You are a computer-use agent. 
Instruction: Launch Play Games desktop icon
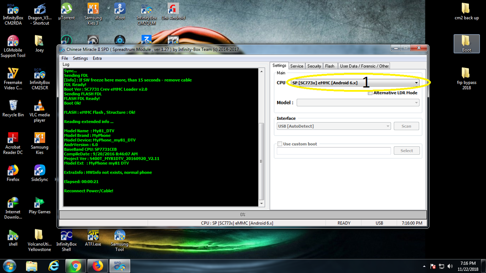pyautogui.click(x=39, y=206)
